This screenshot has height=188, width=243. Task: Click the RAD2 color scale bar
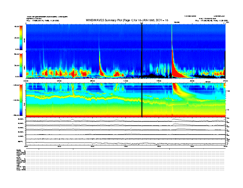coord(21,38)
